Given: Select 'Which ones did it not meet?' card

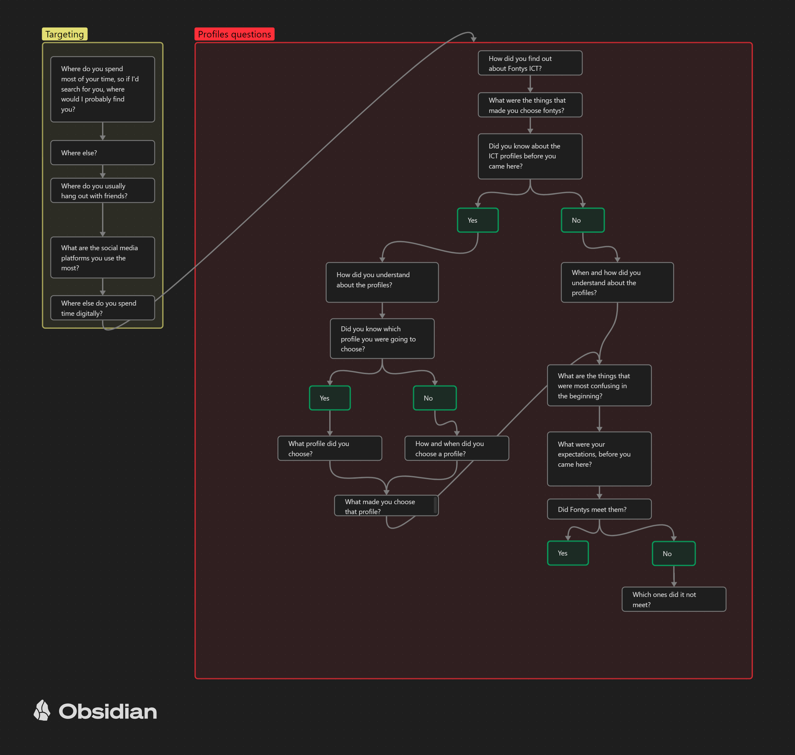Looking at the screenshot, I should tap(673, 599).
